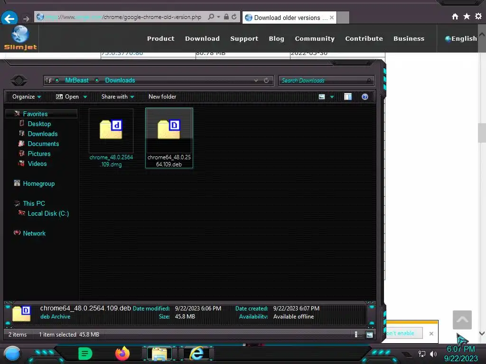Open the Organize menu
The height and width of the screenshot is (364, 486).
(27, 97)
